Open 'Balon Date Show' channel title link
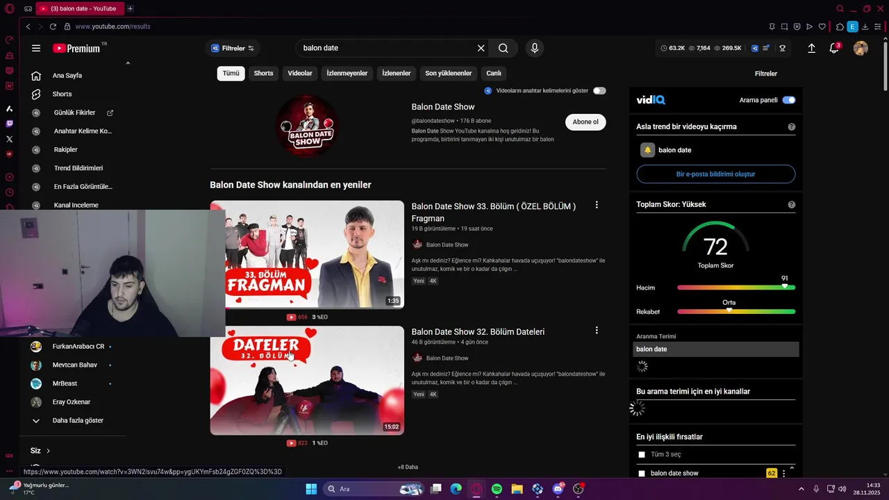889x500 pixels. [443, 107]
